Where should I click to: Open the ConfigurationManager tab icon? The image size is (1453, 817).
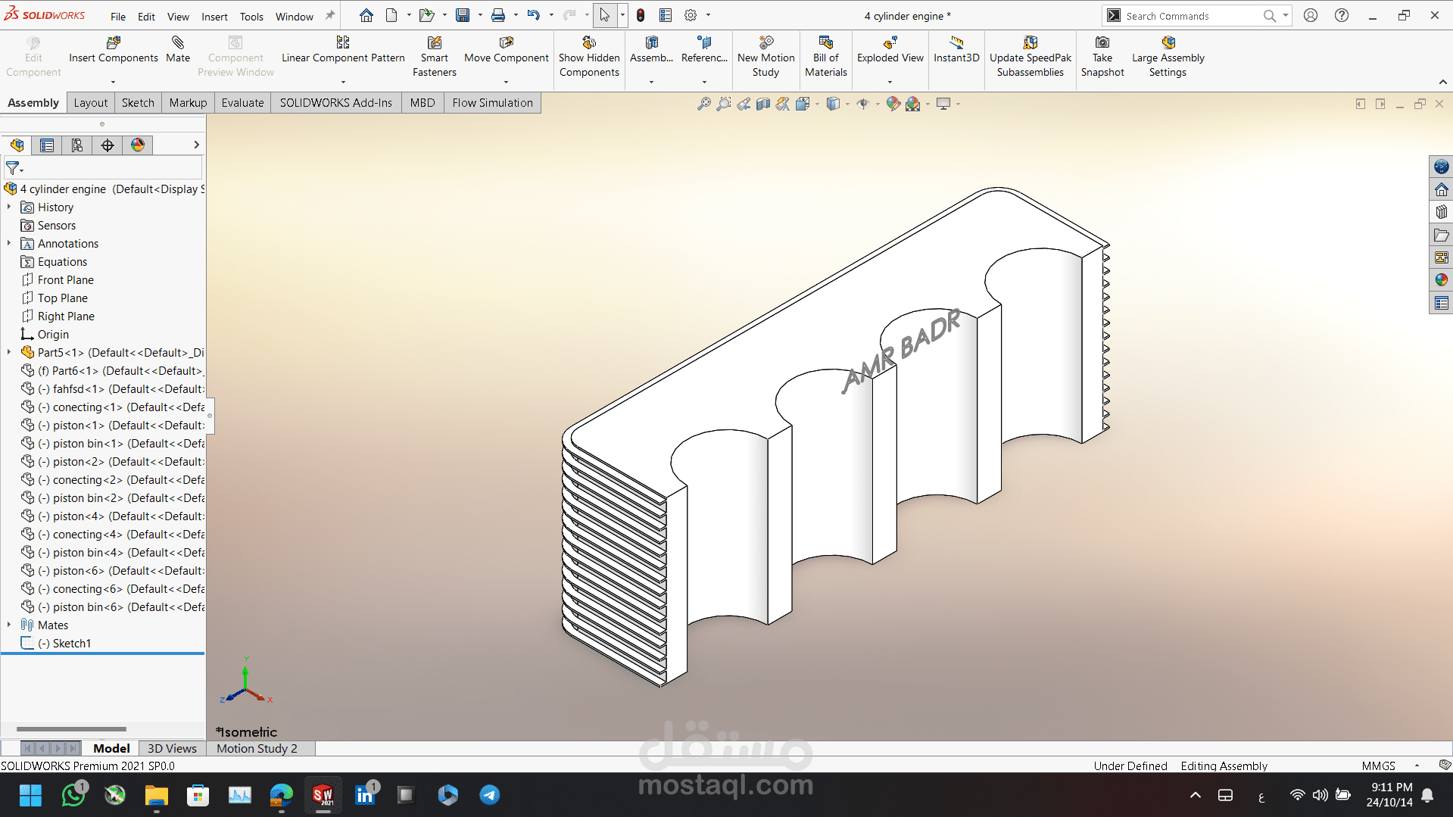pos(76,145)
